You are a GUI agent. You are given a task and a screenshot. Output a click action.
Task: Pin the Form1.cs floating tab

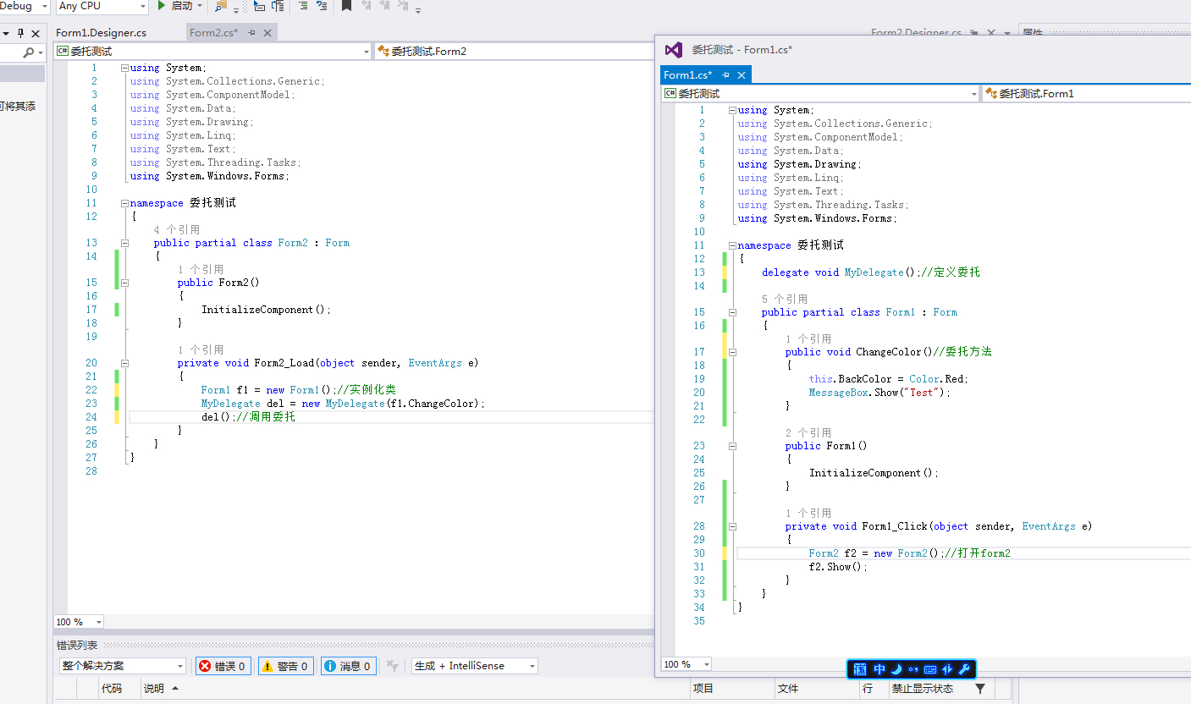pyautogui.click(x=725, y=75)
